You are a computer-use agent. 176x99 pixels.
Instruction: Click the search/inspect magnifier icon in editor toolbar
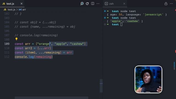coord(82,4)
